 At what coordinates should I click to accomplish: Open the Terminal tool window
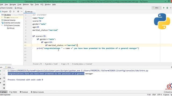[24, 92]
